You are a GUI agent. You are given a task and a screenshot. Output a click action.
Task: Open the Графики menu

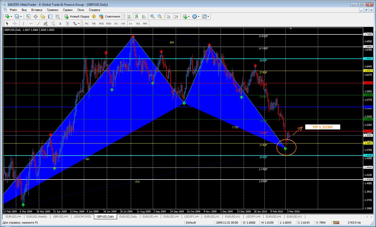pyautogui.click(x=52, y=10)
